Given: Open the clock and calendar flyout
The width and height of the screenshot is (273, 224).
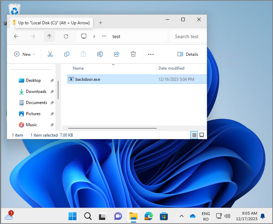Looking at the screenshot, I should pos(247,216).
